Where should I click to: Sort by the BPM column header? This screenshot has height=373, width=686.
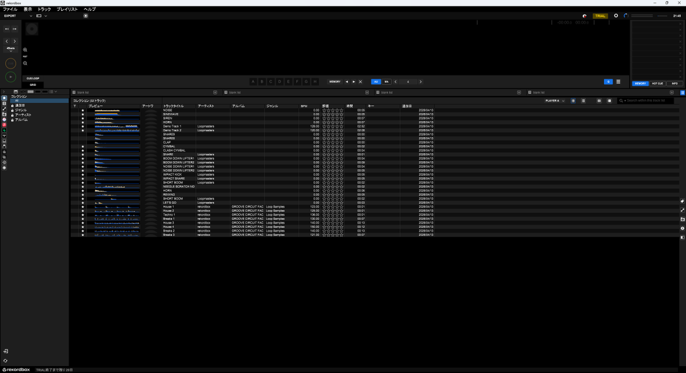click(304, 106)
